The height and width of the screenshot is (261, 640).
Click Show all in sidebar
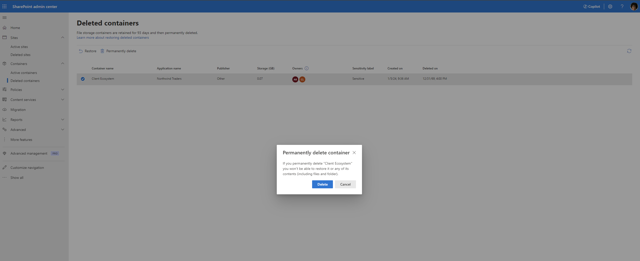[17, 178]
